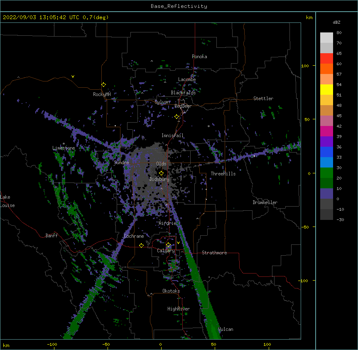This screenshot has height=350, width=358.
Task: Click the Olds label
Action: pyautogui.click(x=161, y=164)
